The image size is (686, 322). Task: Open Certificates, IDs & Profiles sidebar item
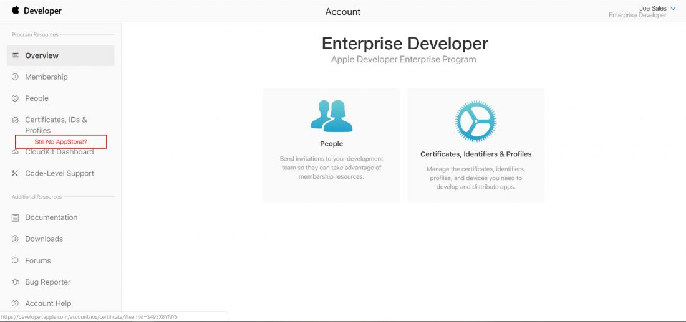tap(56, 125)
